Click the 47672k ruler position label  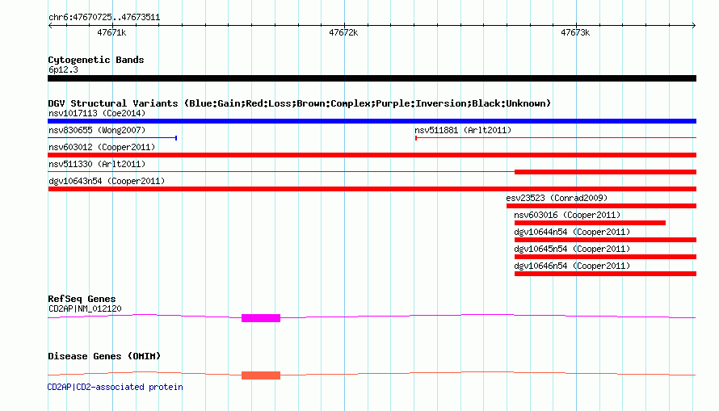pyautogui.click(x=343, y=32)
